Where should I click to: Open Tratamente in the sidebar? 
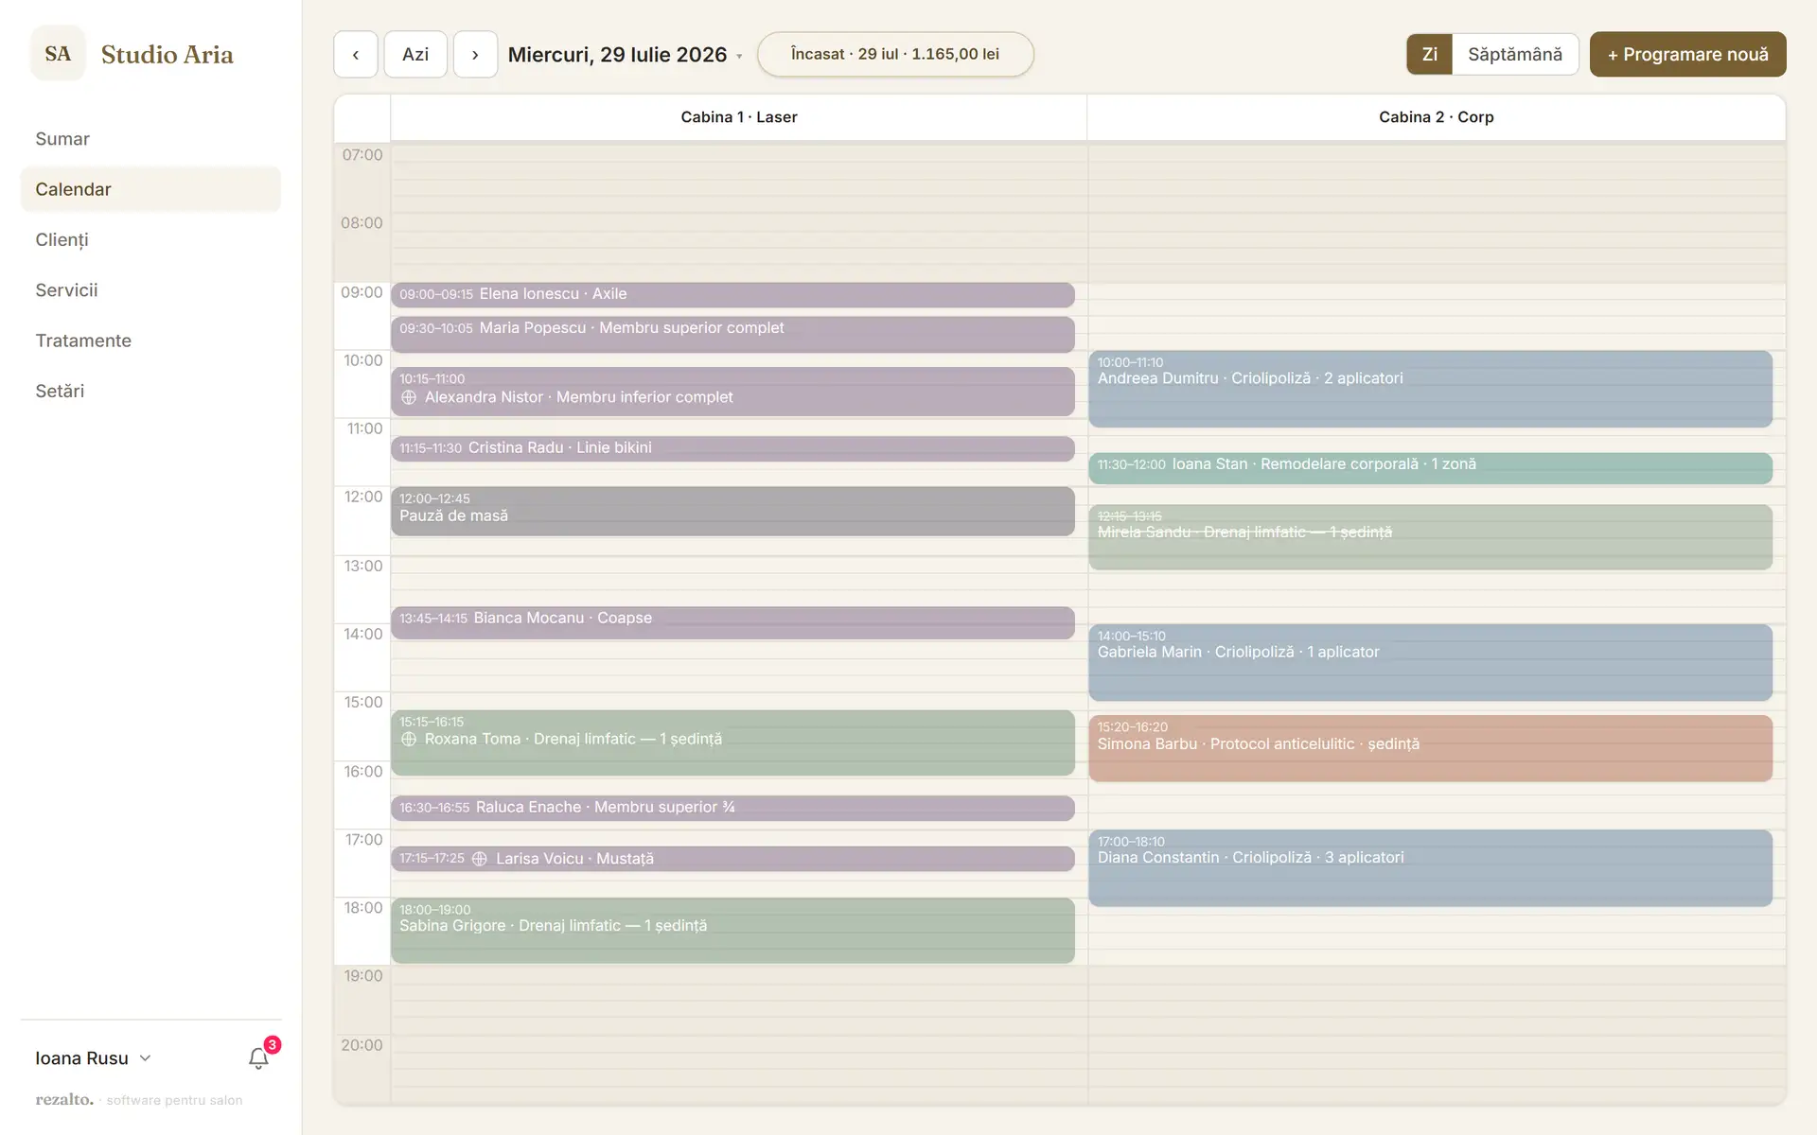(150, 340)
